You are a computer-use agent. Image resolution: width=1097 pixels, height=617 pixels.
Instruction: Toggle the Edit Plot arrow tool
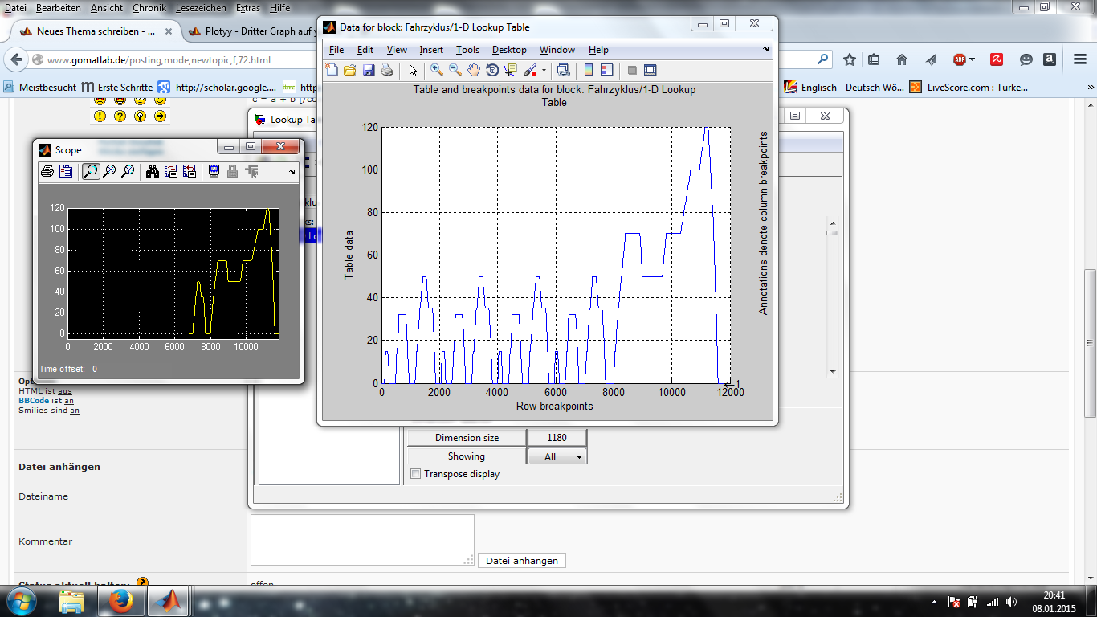tap(413, 70)
